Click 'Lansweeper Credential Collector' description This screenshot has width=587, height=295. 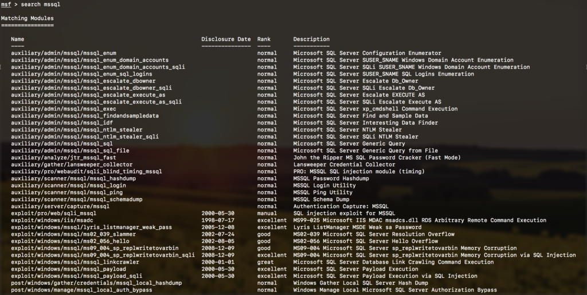pyautogui.click(x=345, y=165)
